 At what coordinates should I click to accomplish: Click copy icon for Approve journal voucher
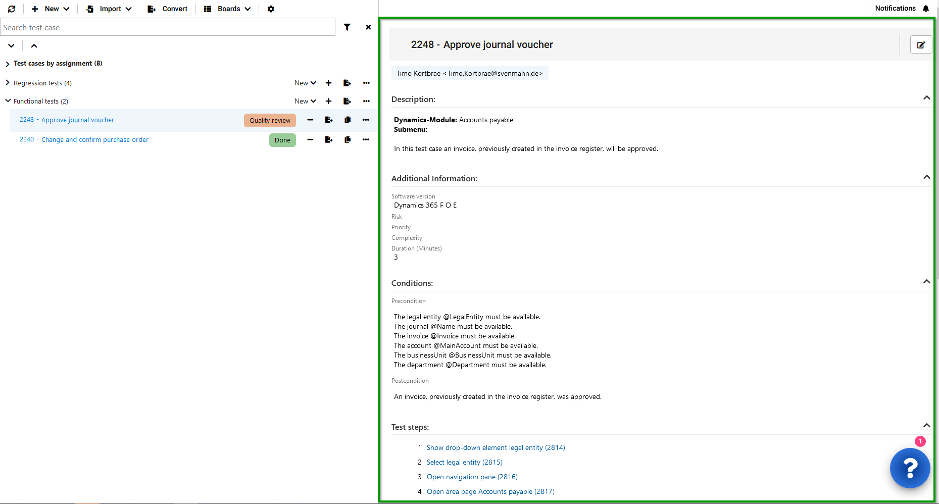coord(348,120)
